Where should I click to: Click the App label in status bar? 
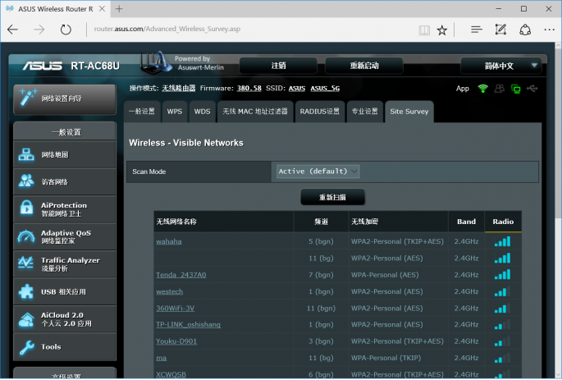[x=463, y=89]
